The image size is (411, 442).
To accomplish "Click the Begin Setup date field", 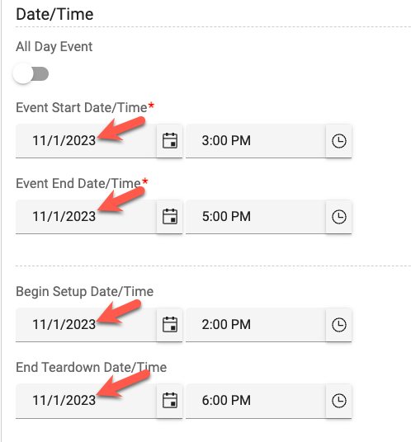I will point(86,324).
